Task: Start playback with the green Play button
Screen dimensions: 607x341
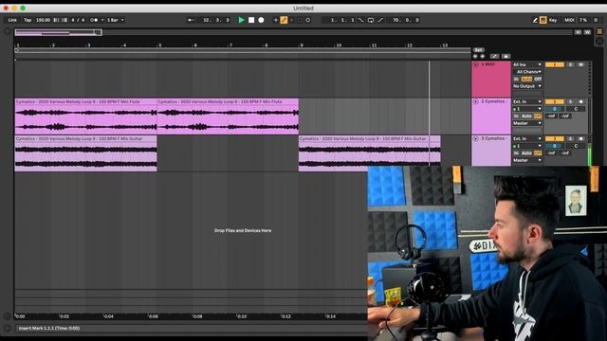Action: click(x=241, y=20)
